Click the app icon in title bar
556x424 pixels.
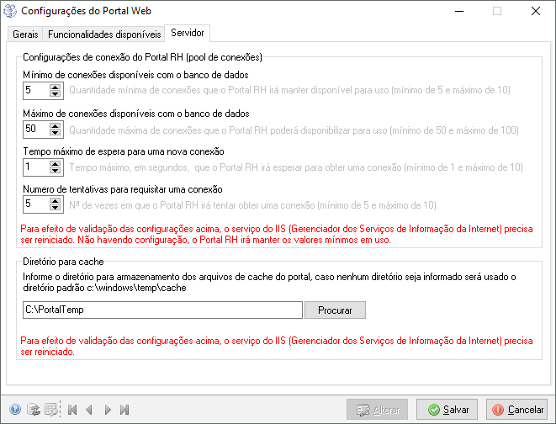[10, 12]
